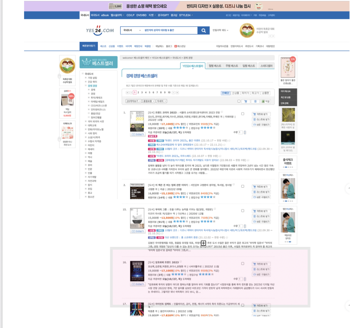
Task: Sort list by 판매량
Action: pyautogui.click(x=225, y=93)
